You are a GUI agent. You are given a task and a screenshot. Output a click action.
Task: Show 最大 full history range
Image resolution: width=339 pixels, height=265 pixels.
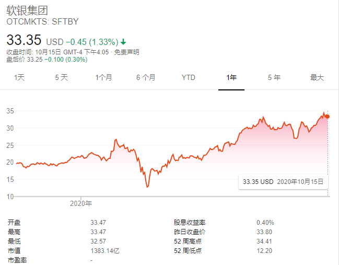[317, 77]
